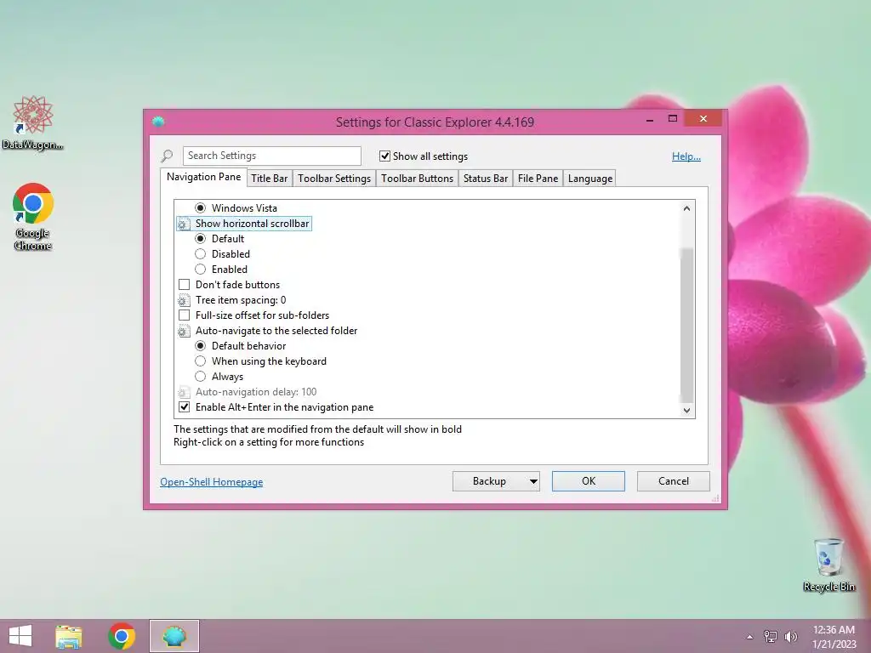Select Always auto-navigate radio option
Viewport: 871px width, 653px height.
[x=201, y=377]
